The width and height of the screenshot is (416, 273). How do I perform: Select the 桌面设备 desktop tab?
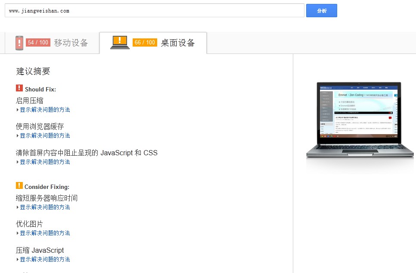(x=153, y=43)
